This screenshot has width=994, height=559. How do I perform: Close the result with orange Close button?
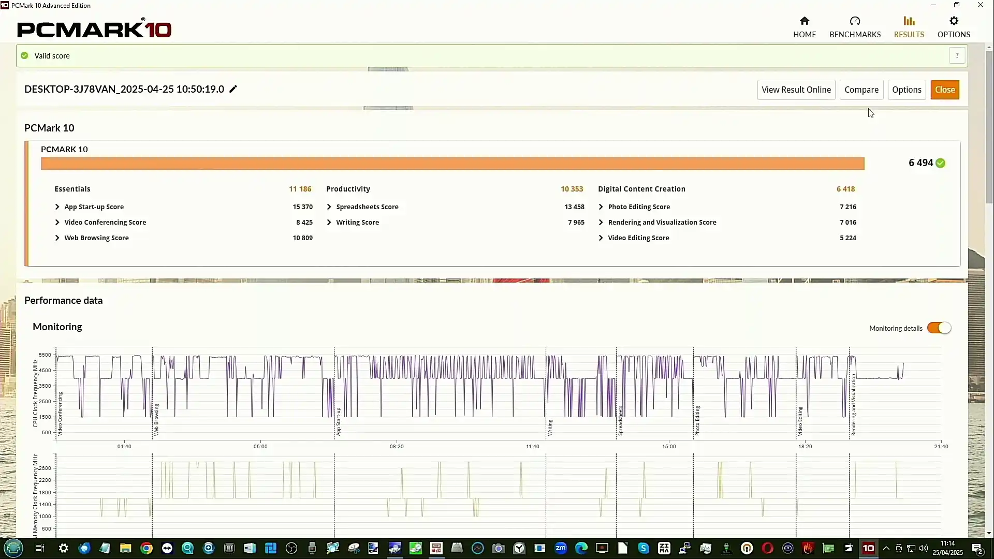point(945,90)
